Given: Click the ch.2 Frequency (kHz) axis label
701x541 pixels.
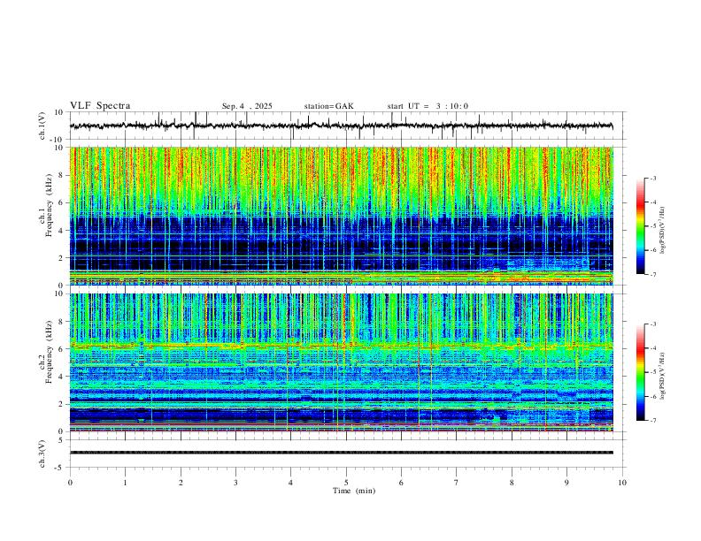Looking at the screenshot, I should click(46, 352).
